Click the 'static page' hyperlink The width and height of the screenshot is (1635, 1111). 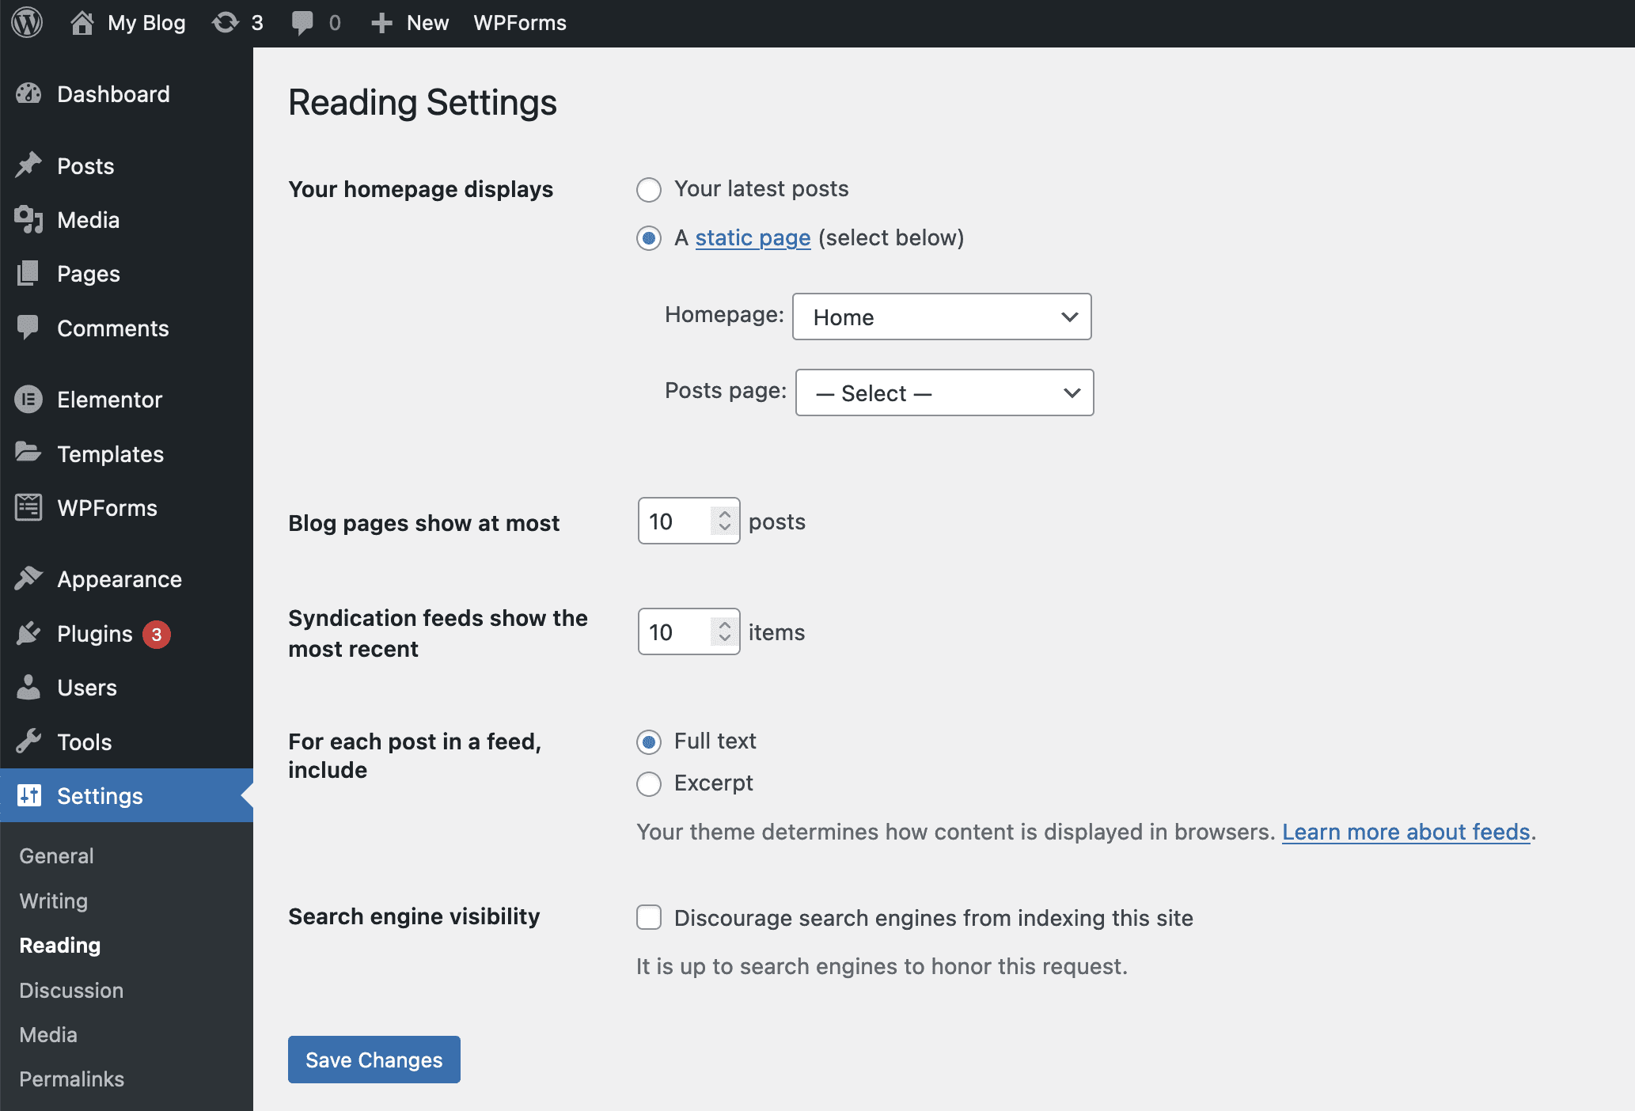tap(753, 238)
